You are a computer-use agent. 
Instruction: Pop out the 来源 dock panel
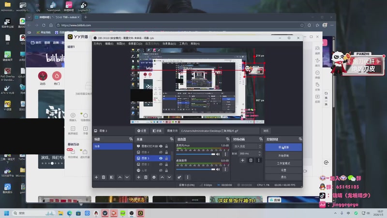pyautogui.click(x=172, y=140)
